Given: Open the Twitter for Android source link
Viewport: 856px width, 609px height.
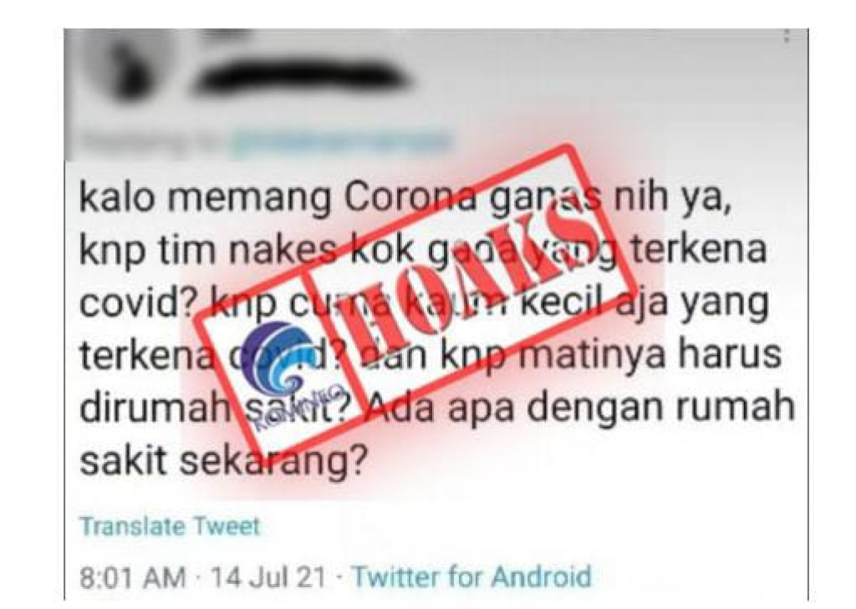Looking at the screenshot, I should tap(471, 576).
